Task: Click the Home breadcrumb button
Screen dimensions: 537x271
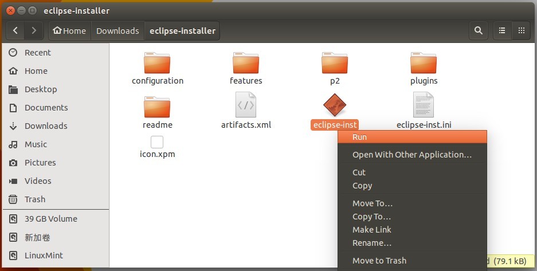Action: tap(70, 31)
